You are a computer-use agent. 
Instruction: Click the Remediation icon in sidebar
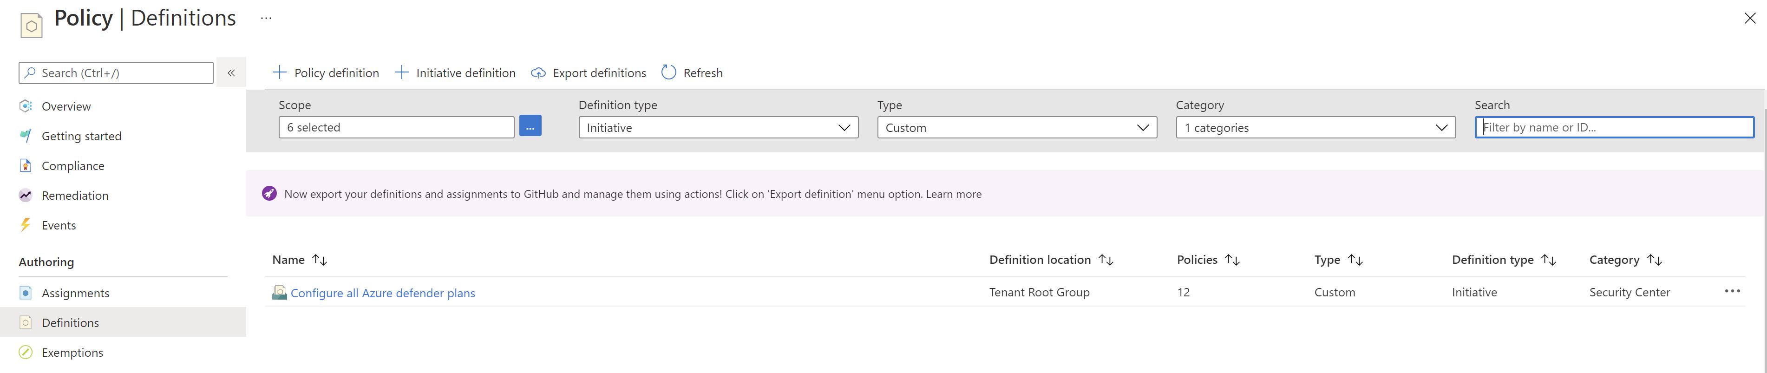[26, 196]
